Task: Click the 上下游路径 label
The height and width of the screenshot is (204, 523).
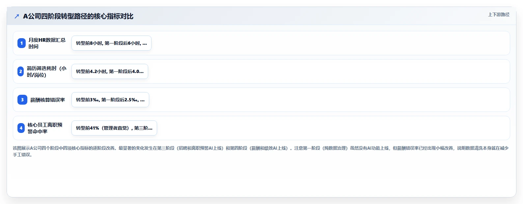Action: click(x=499, y=14)
